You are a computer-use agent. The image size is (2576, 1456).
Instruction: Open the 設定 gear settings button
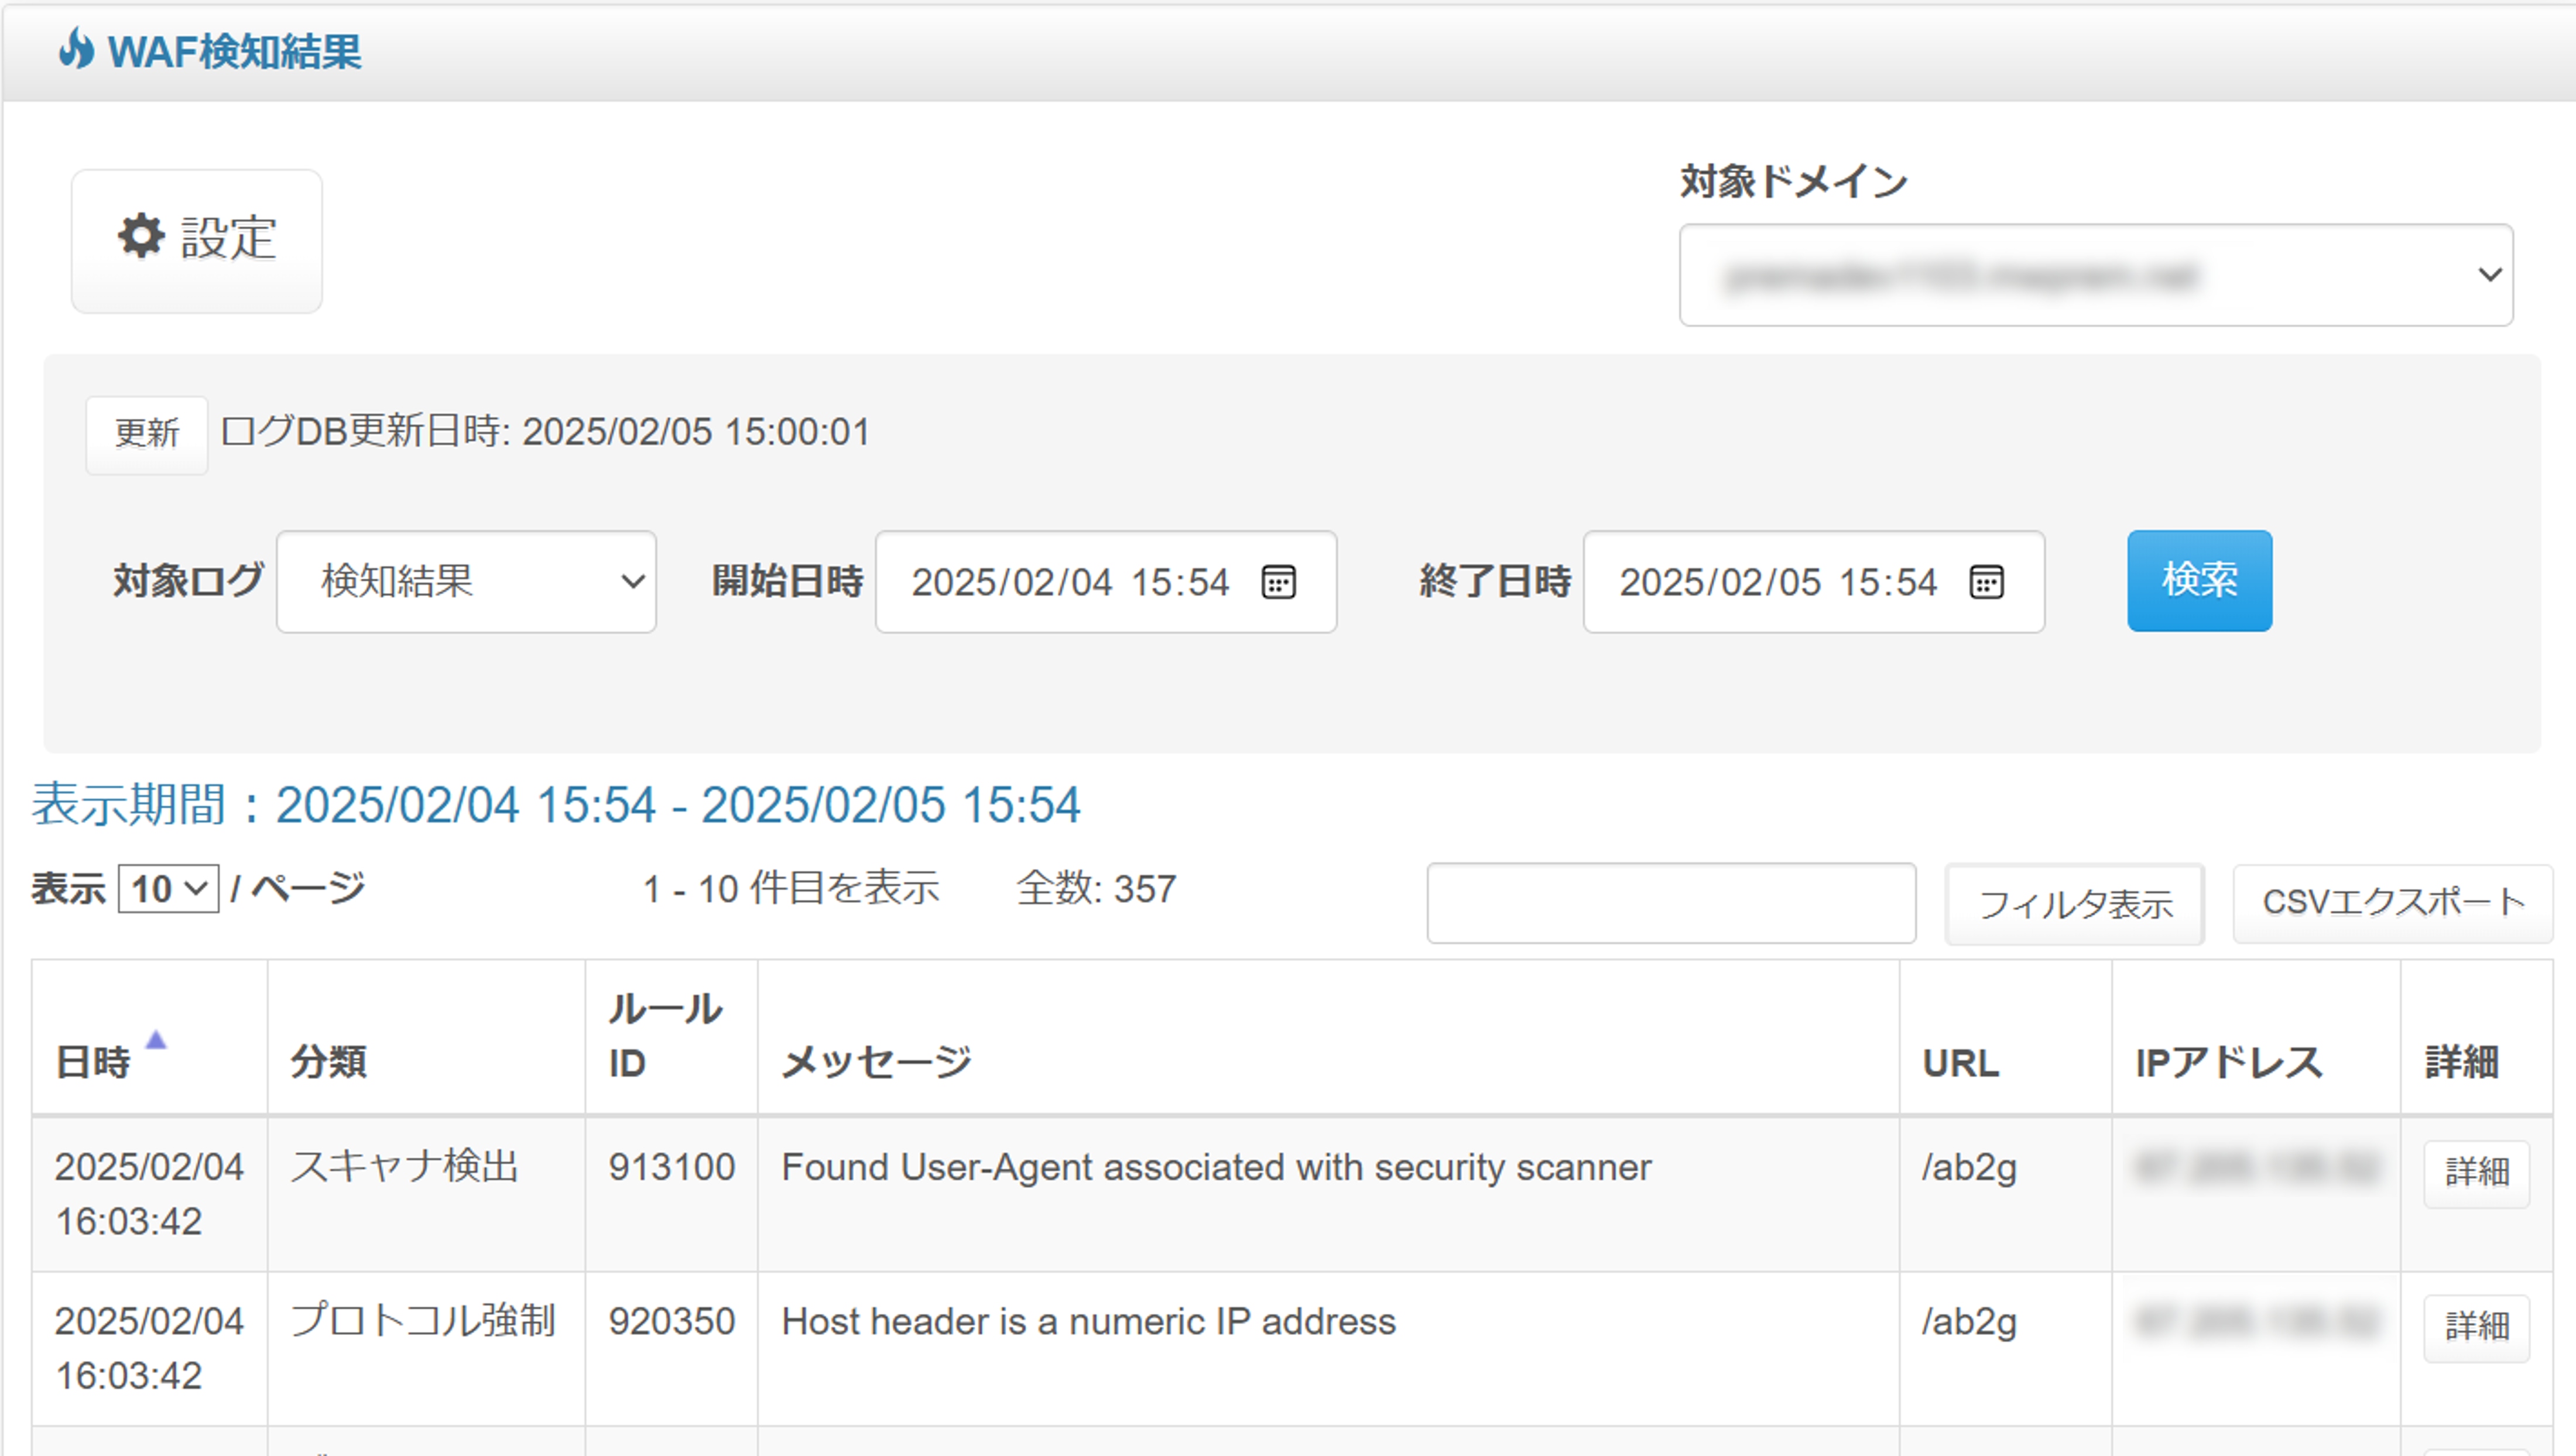[197, 240]
